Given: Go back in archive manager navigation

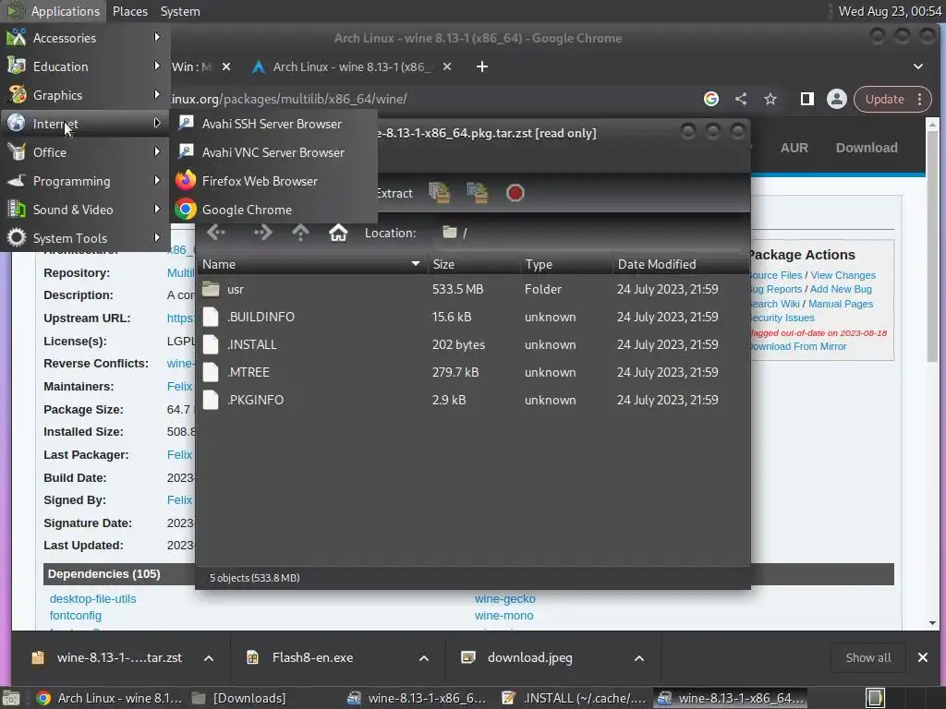Looking at the screenshot, I should pyautogui.click(x=216, y=233).
